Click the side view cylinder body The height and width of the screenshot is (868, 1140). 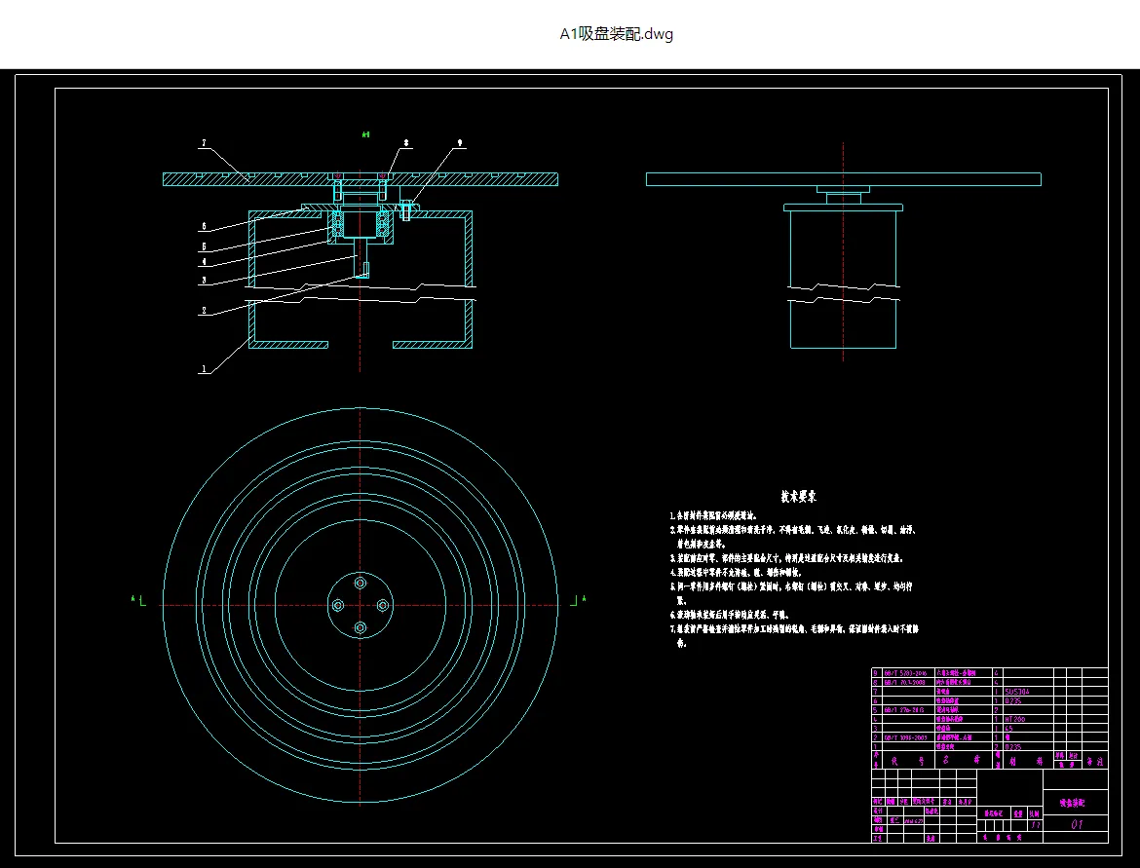coord(844,280)
